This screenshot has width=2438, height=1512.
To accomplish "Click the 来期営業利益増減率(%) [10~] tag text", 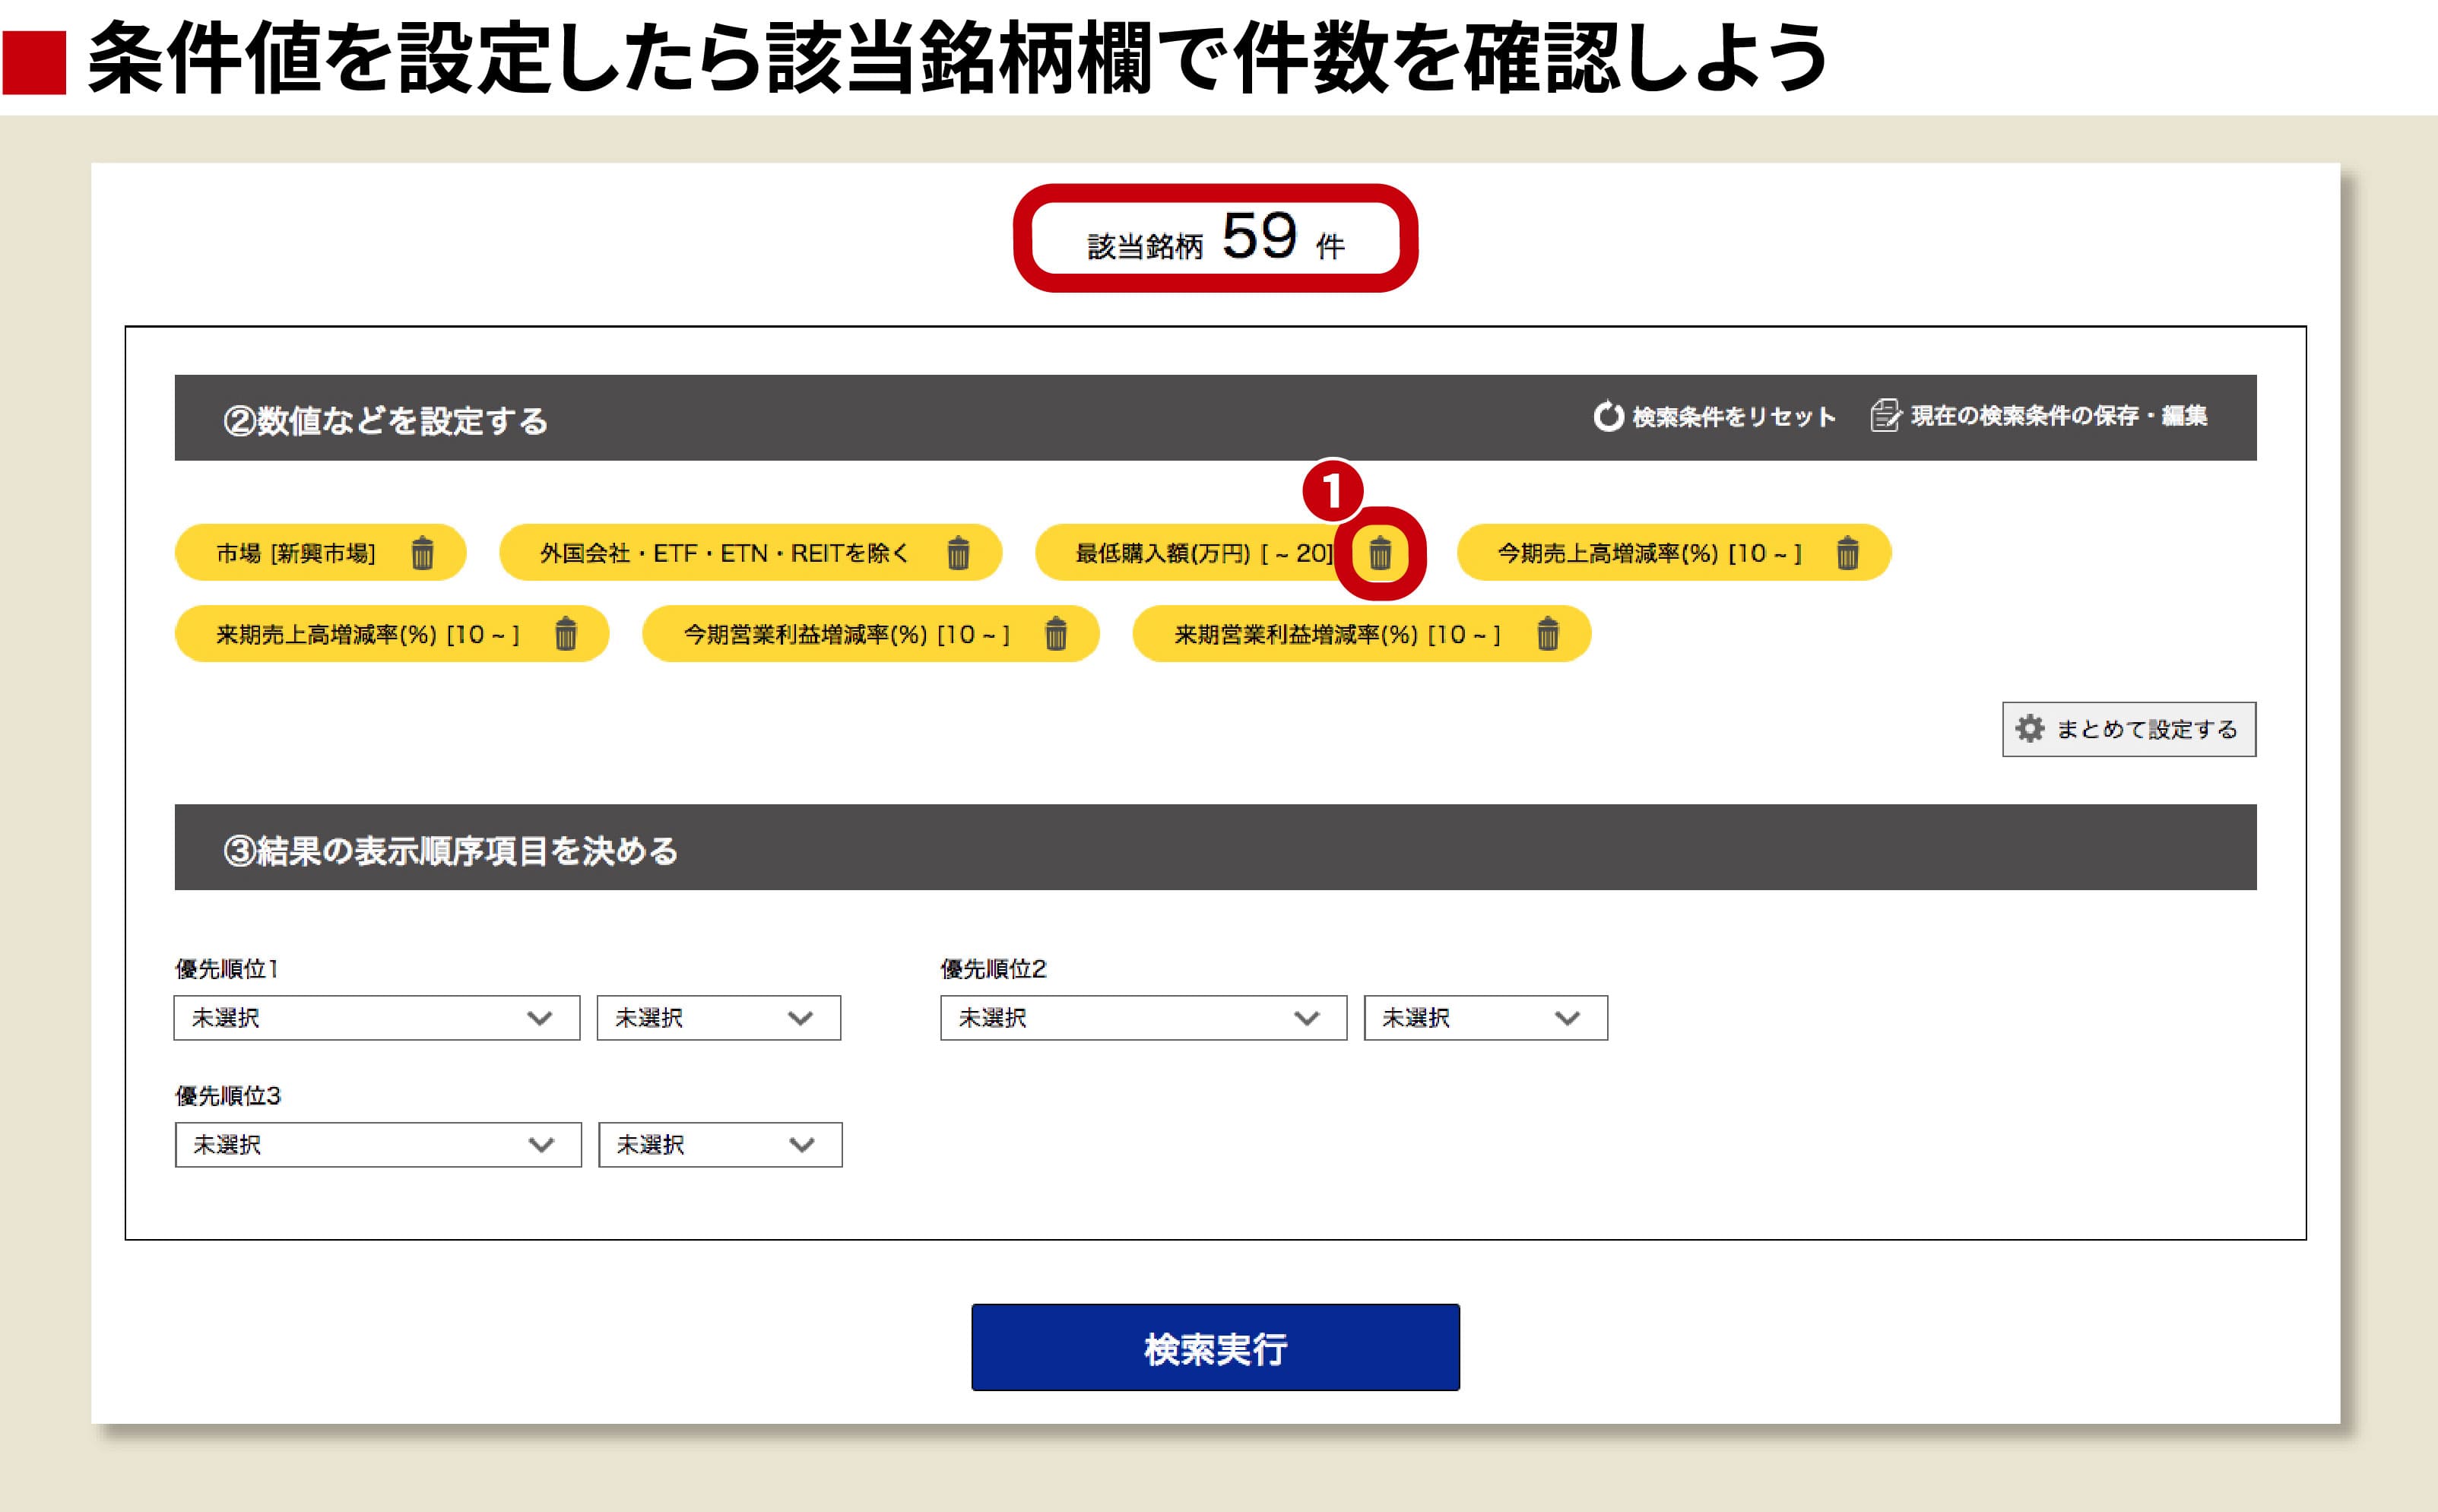I will coord(1337,634).
